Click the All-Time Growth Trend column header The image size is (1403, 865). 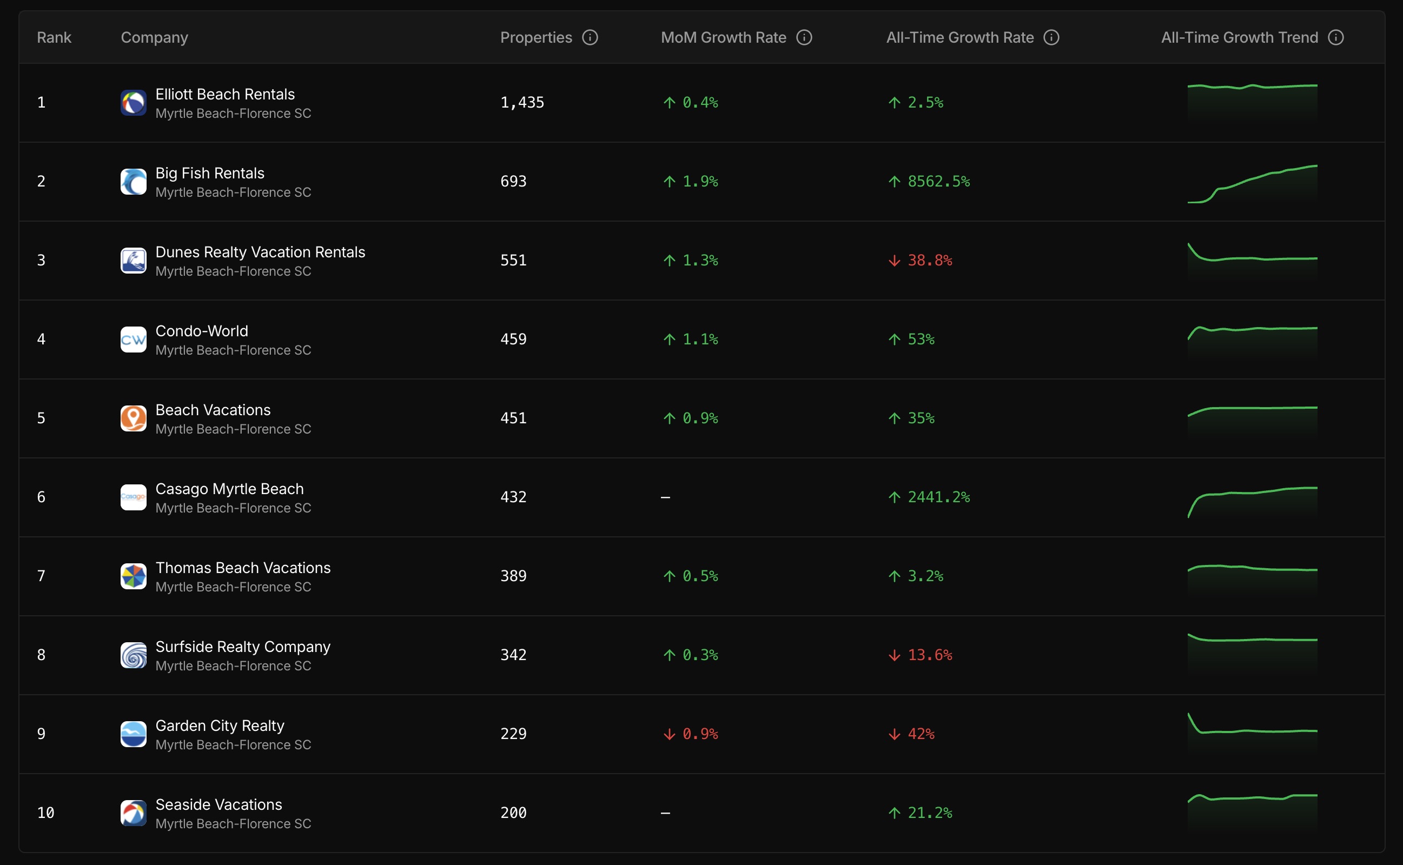pos(1239,38)
